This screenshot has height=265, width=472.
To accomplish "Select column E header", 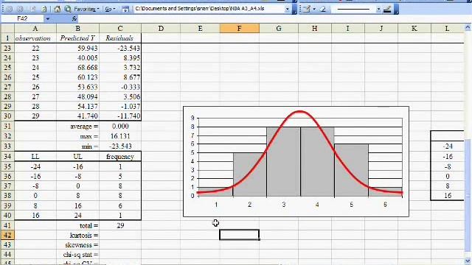I will click(200, 29).
